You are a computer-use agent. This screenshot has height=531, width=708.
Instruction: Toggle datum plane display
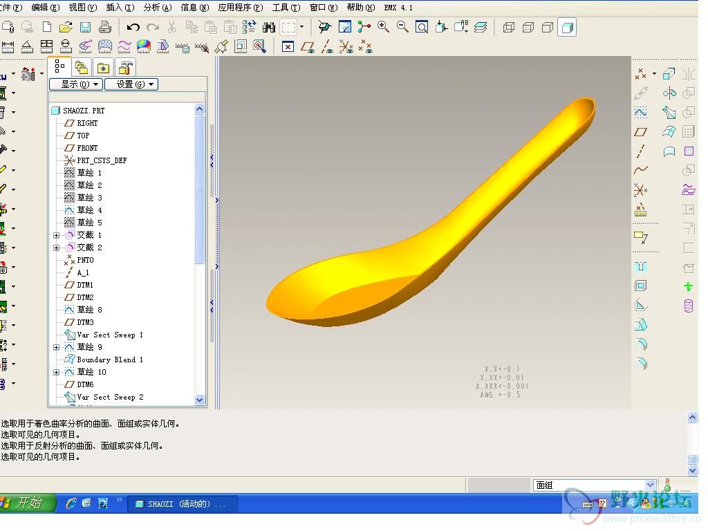point(308,46)
